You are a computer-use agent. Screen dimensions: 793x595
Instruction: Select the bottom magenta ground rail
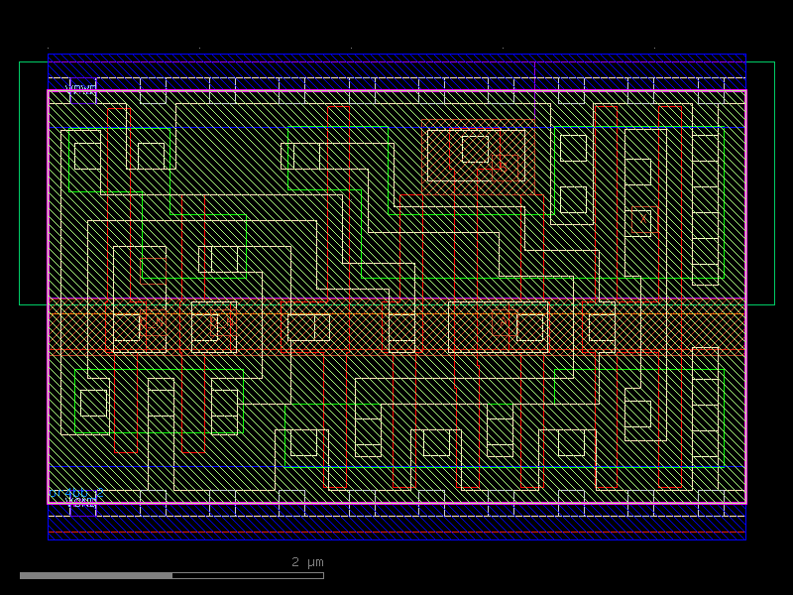396,504
